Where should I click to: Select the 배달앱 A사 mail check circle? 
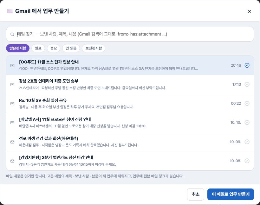pos(247,122)
